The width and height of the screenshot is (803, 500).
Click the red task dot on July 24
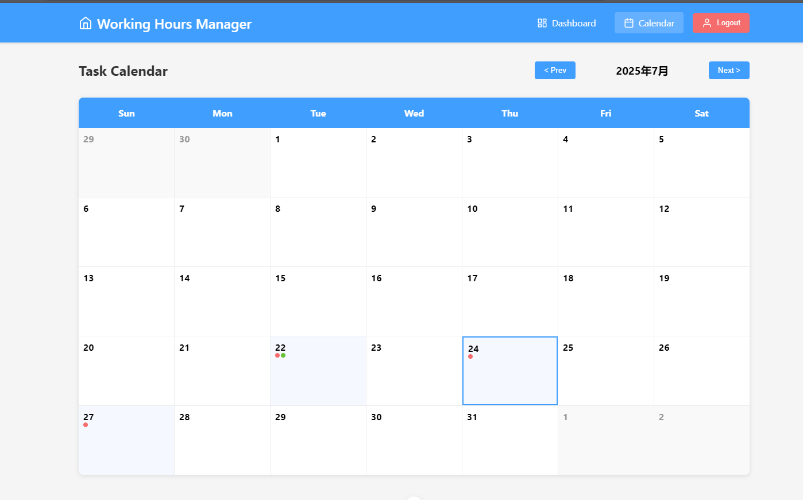(x=470, y=356)
